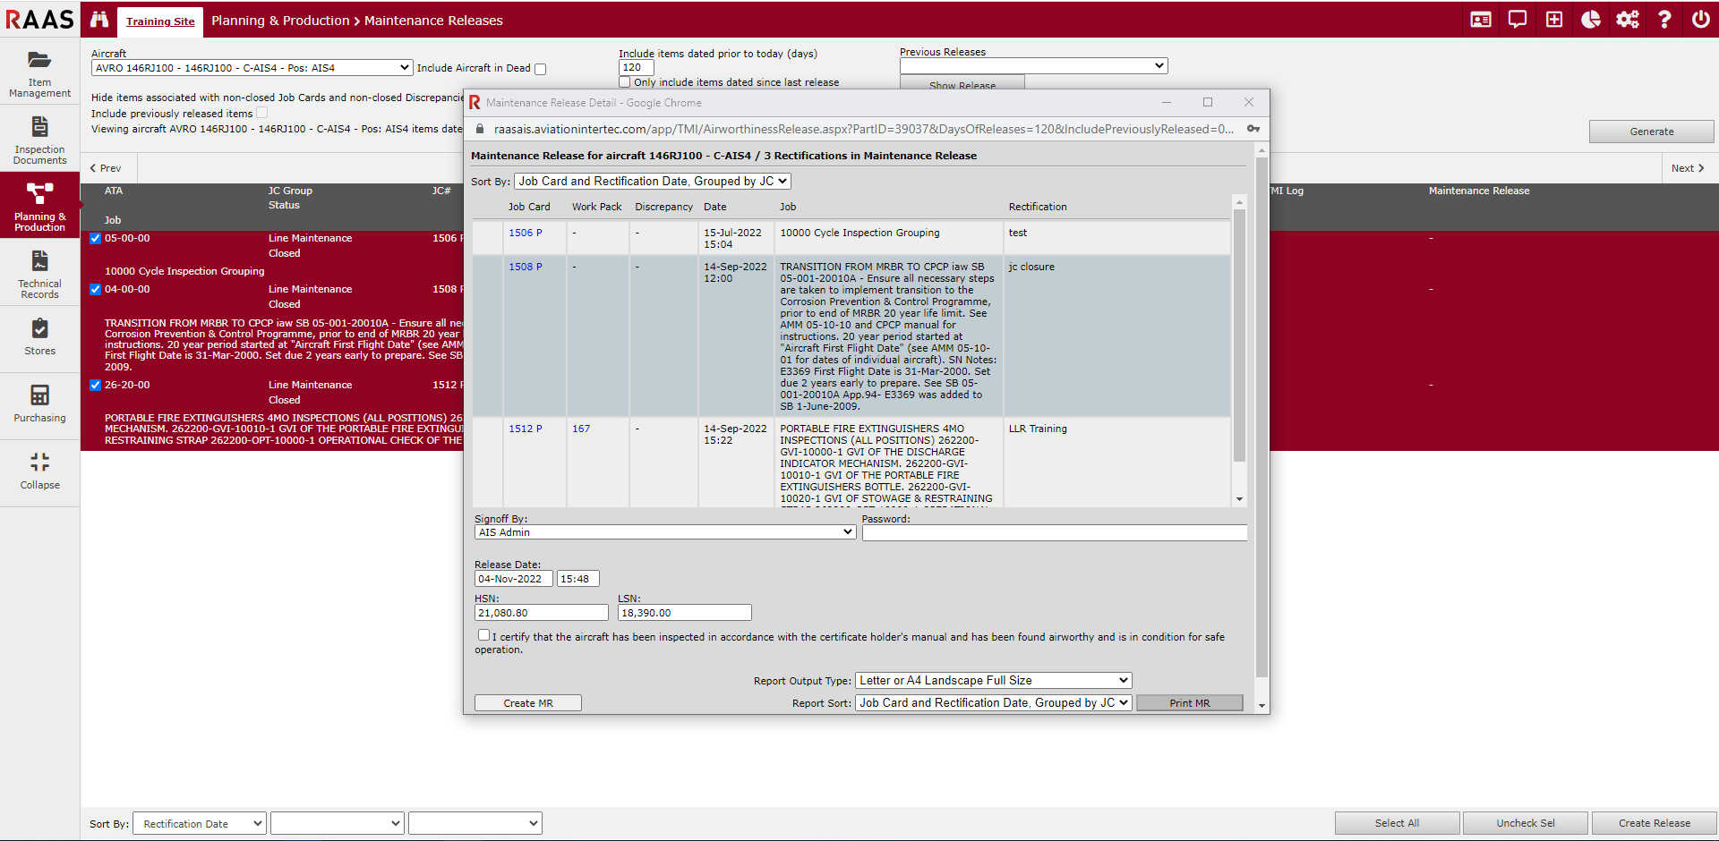Screen dimensions: 1719x841
Task: Tick the airworthiness certification checkbox
Action: click(483, 635)
